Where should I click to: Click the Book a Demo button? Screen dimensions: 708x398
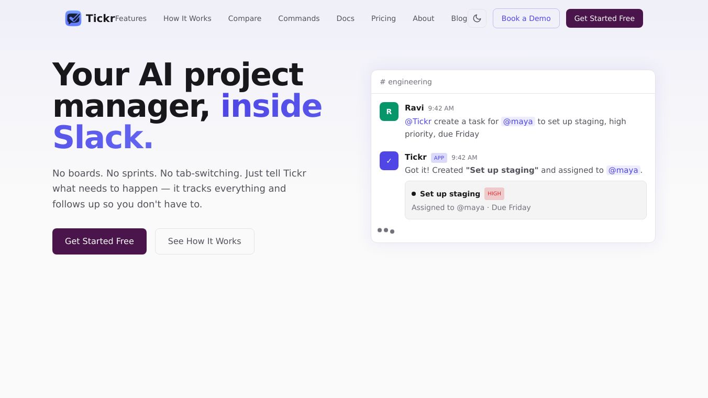point(526,18)
